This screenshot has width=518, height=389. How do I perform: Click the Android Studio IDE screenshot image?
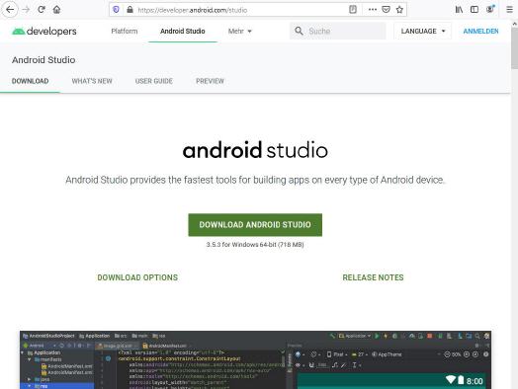tap(255, 359)
